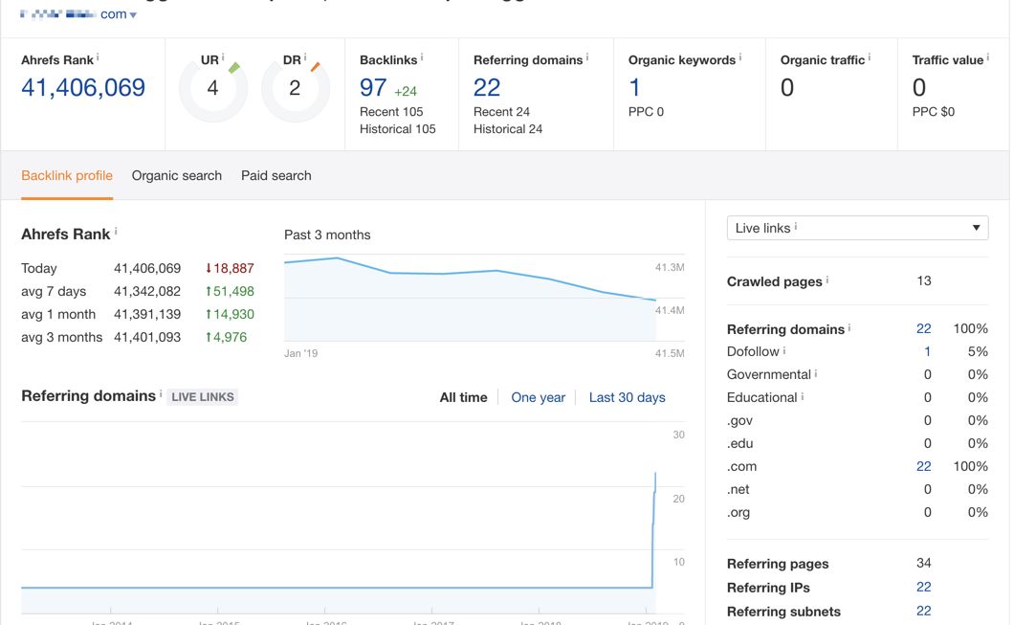1014x625 pixels.
Task: Click info icon next to Ahrefs Rank header
Action: point(98,58)
